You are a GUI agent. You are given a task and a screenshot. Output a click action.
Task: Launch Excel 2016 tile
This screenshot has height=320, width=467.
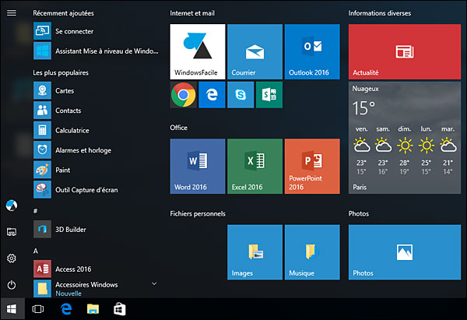[255, 167]
